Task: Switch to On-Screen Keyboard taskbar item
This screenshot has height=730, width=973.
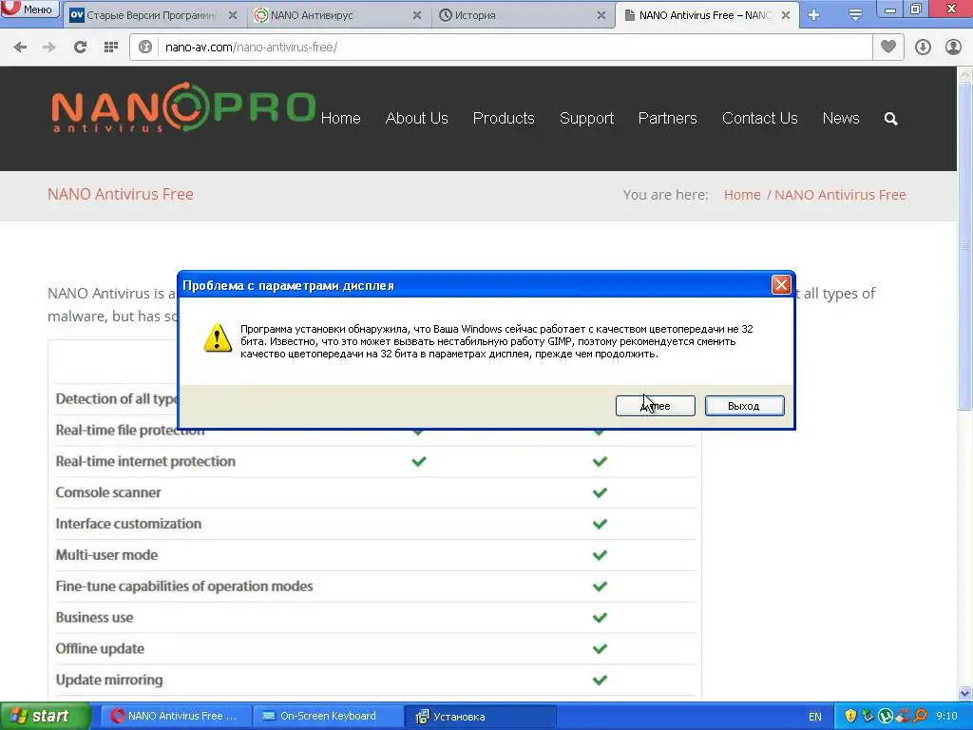Action: point(328,717)
